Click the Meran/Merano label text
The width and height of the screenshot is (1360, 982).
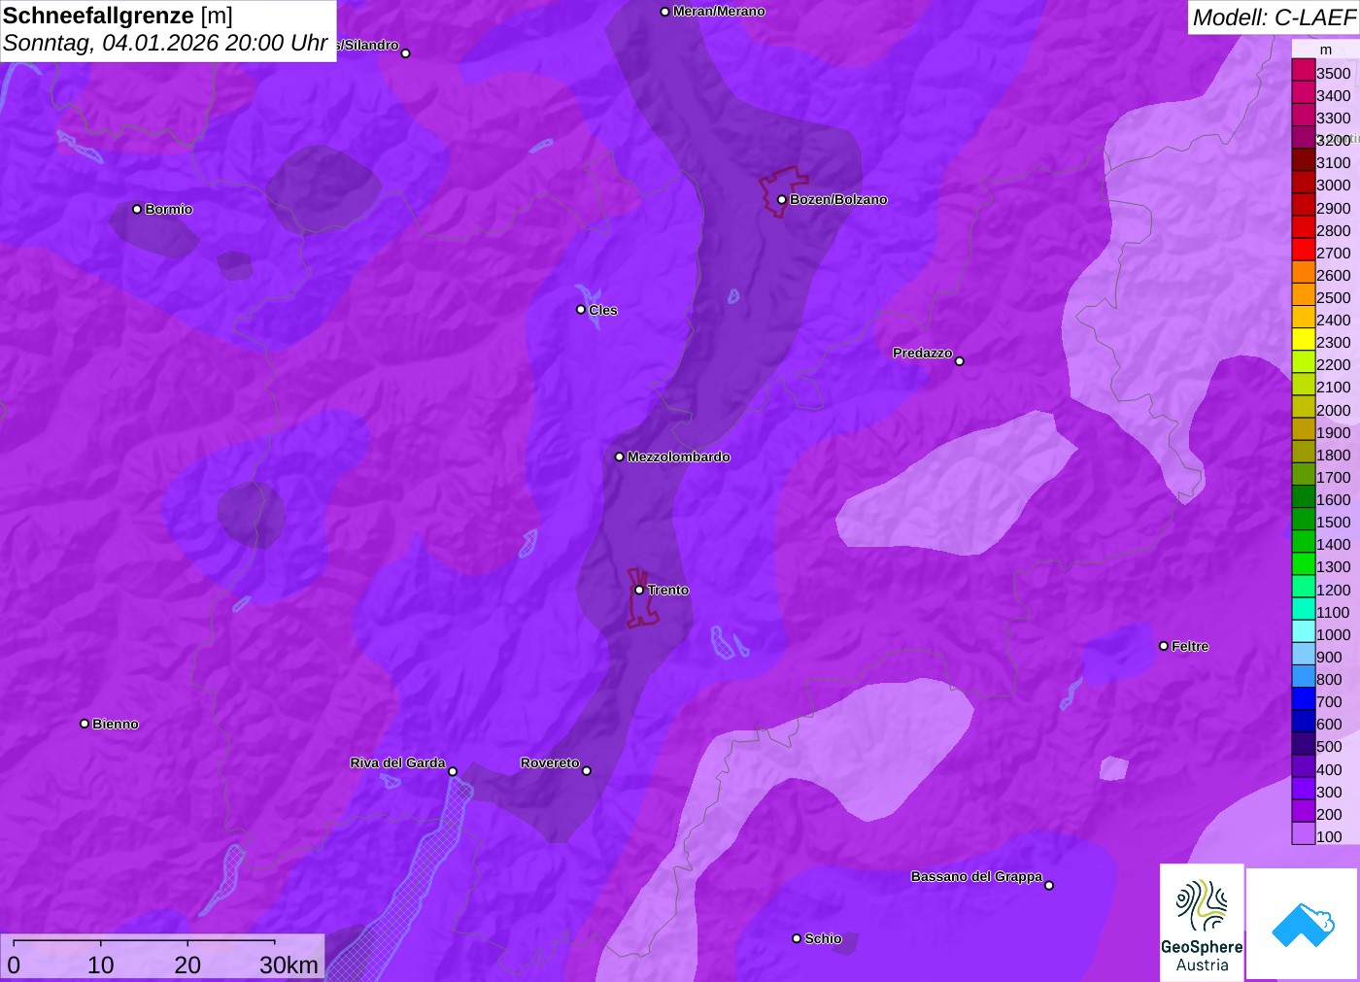pyautogui.click(x=719, y=12)
